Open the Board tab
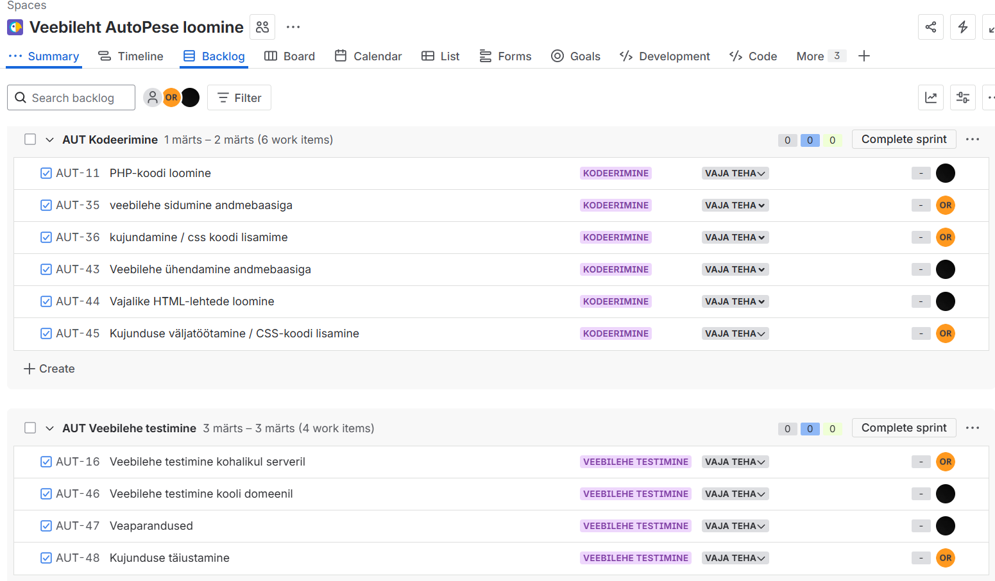 coord(290,56)
